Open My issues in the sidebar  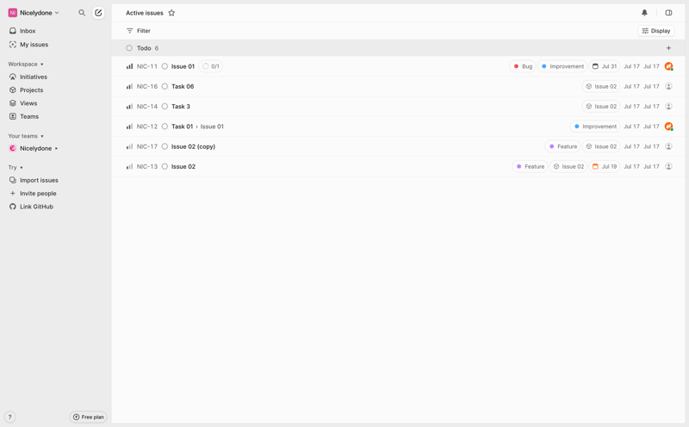[x=34, y=45]
